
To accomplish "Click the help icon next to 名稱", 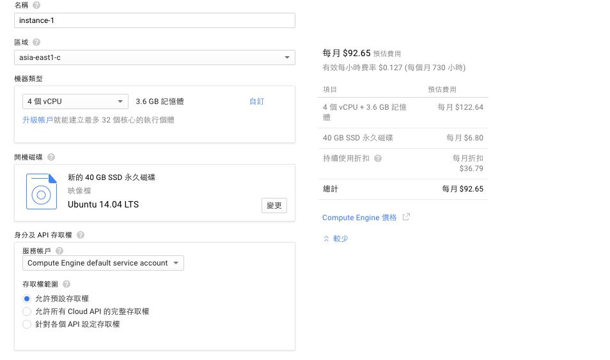I will 36,5.
